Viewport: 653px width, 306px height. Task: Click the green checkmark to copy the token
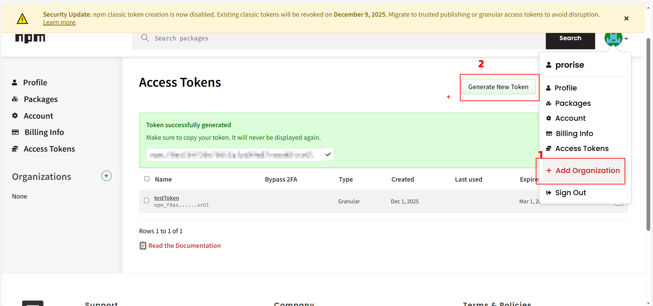point(328,154)
